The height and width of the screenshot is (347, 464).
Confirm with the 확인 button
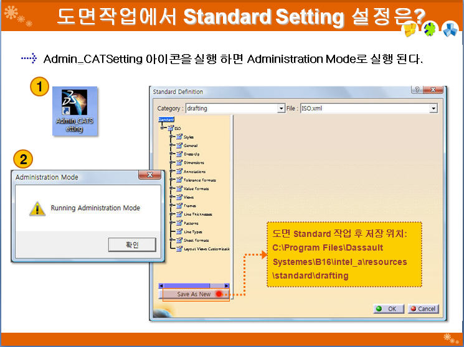(131, 245)
